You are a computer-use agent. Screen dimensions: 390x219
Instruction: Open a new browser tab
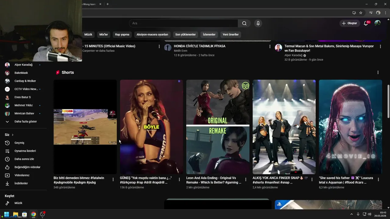108,4
